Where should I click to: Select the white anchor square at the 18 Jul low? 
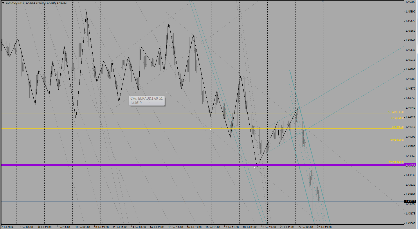255,167
